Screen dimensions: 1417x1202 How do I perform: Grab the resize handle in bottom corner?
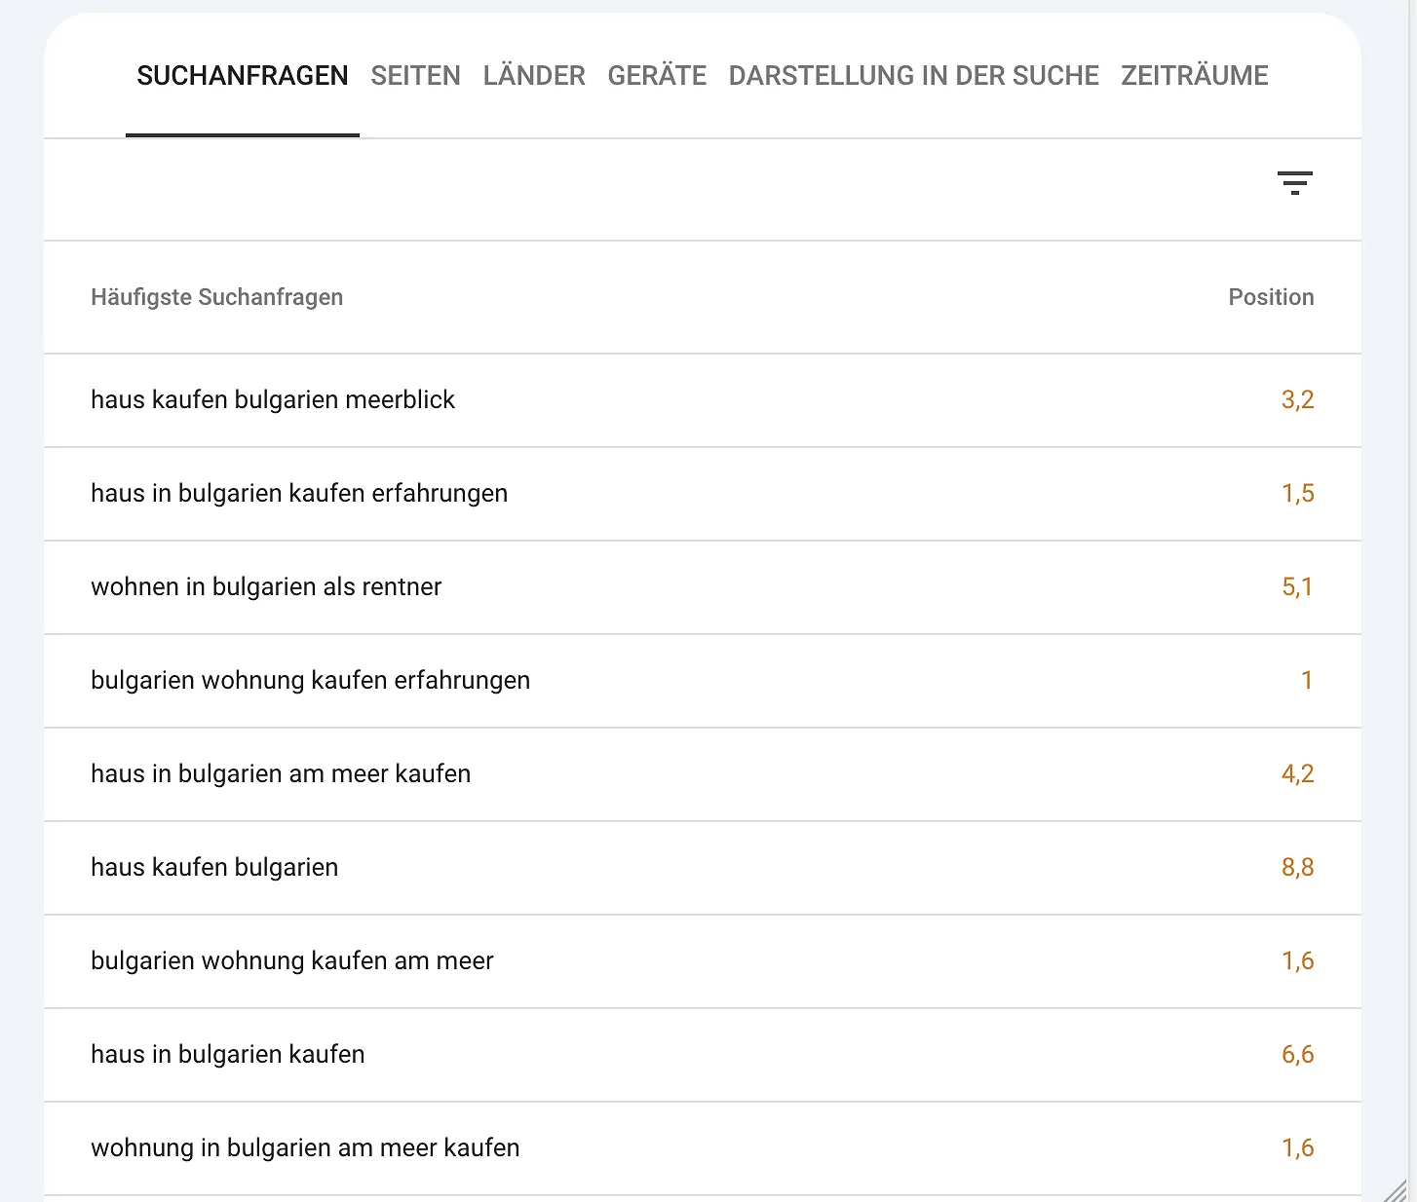pos(1396,1190)
